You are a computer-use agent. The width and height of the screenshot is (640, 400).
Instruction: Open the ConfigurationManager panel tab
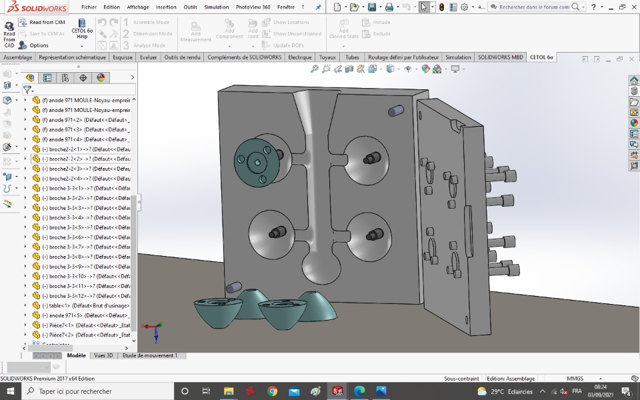pos(65,77)
